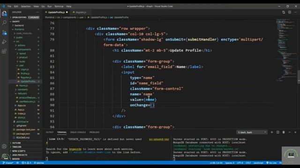Viewport: 300px width, 168px height.
Task: Split the editor to the right
Action: [x=290, y=12]
